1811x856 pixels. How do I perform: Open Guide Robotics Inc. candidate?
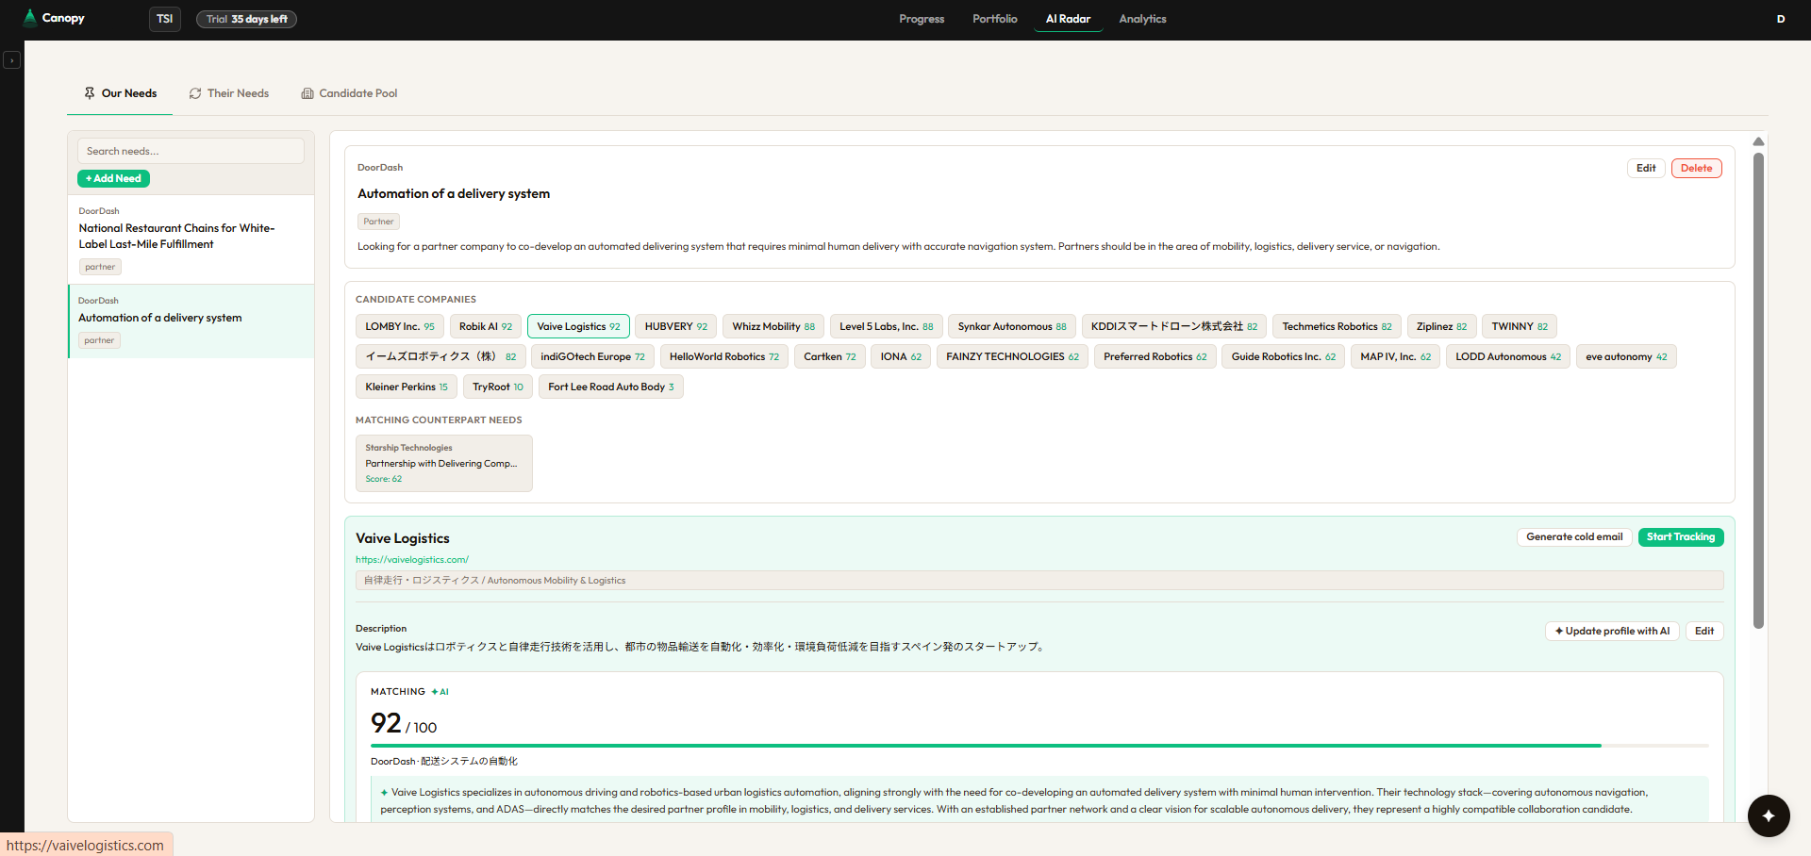tap(1283, 356)
